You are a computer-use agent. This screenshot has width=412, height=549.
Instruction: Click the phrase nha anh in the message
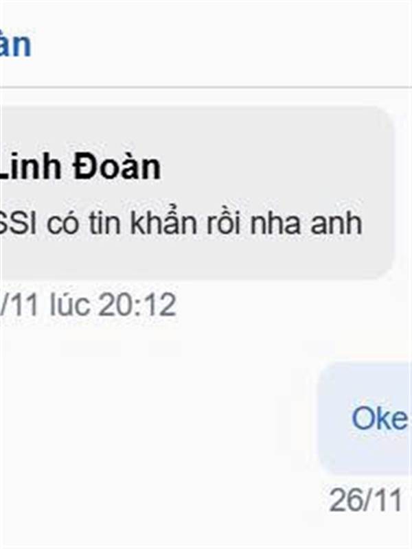[x=305, y=224]
